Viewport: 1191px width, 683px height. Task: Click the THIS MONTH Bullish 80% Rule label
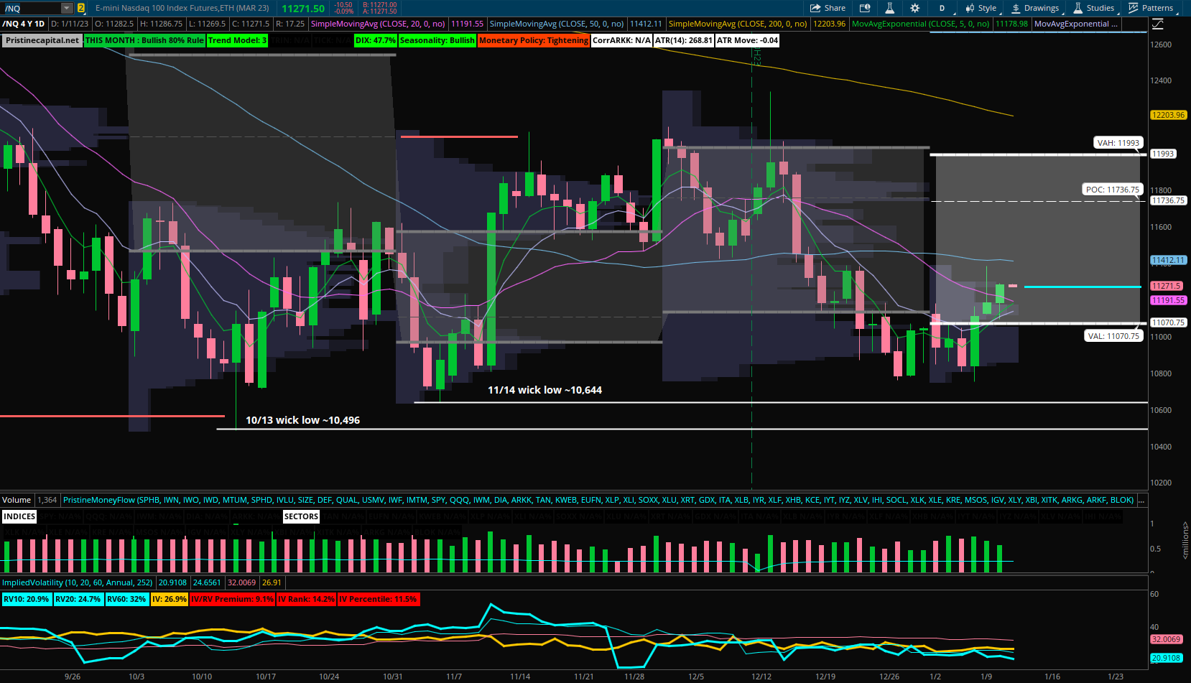pyautogui.click(x=144, y=40)
